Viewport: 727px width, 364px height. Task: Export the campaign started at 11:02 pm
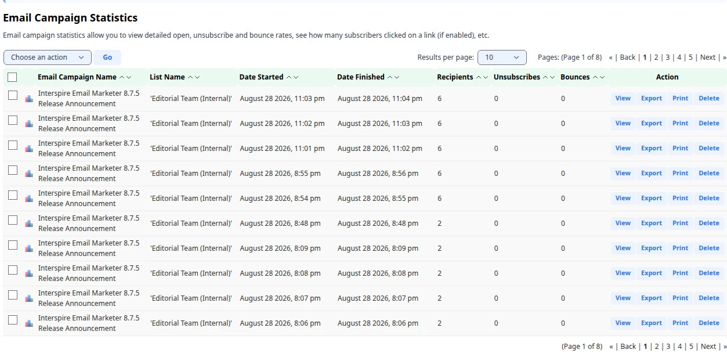point(652,124)
